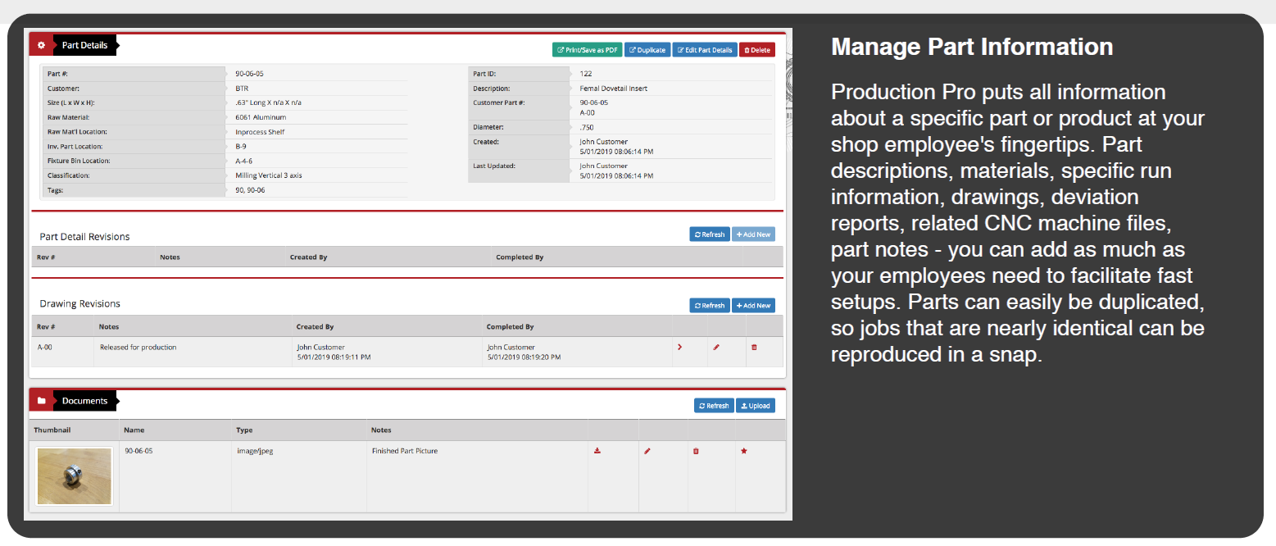This screenshot has width=1276, height=546.
Task: Click the Thumbnail column header
Action: coord(52,430)
